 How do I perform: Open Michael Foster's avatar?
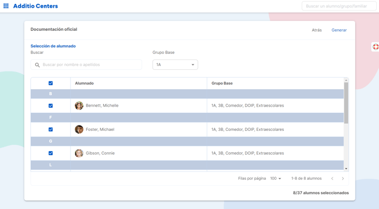point(79,129)
